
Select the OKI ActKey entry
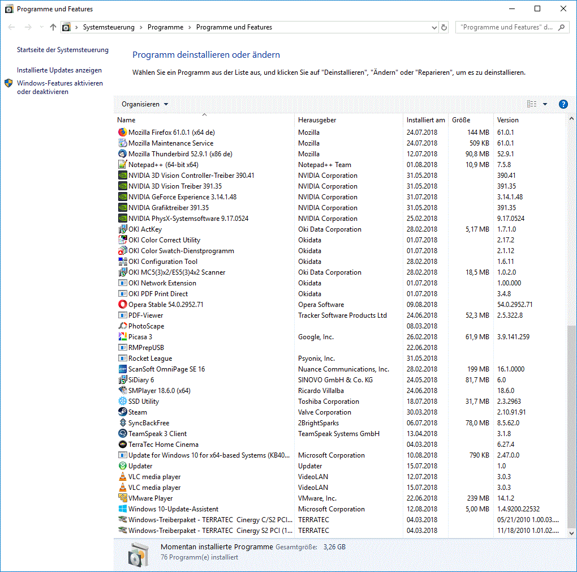[341, 229]
